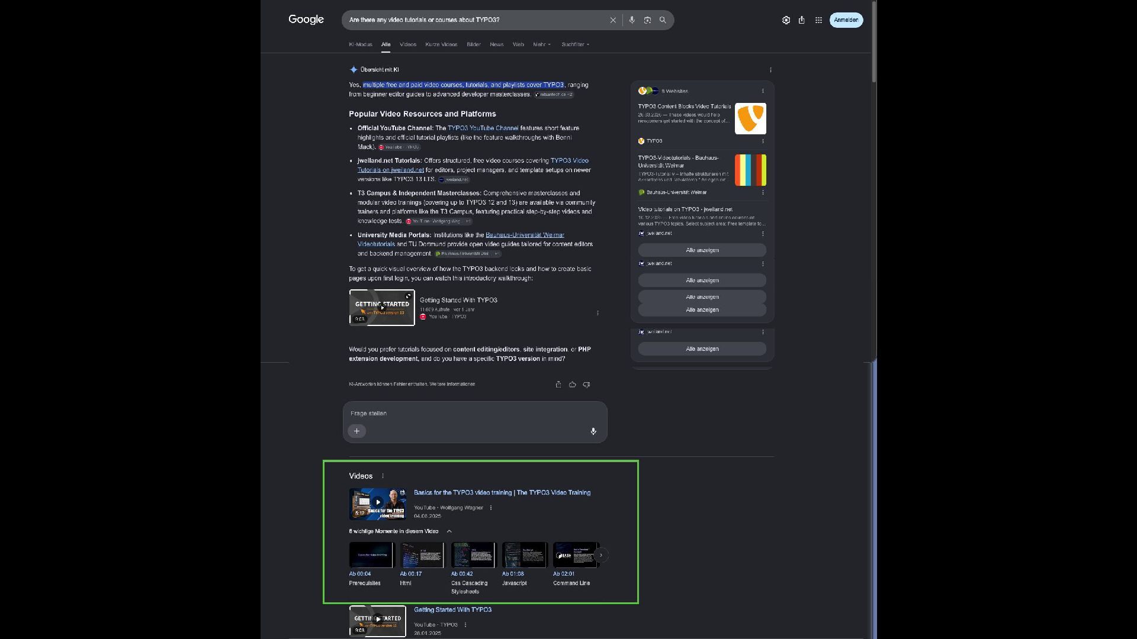Switch to the Bilder tab
1137x639 pixels.
point(474,44)
